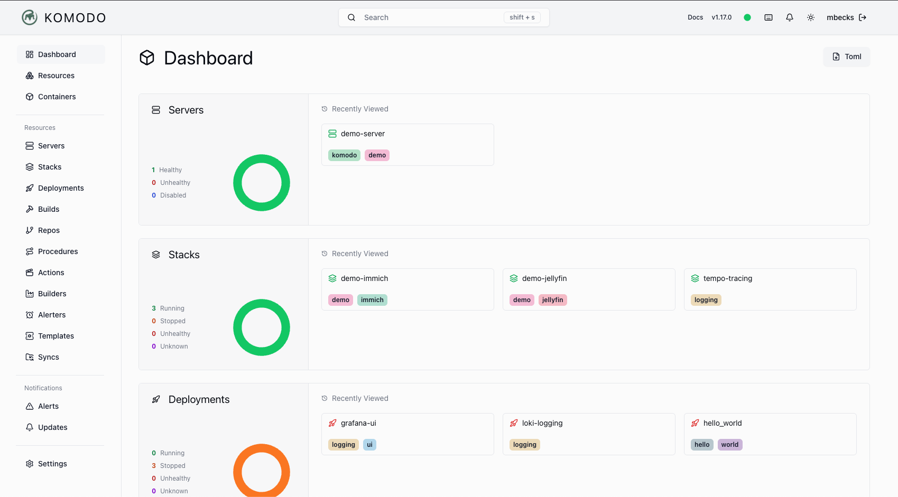Image resolution: width=898 pixels, height=497 pixels.
Task: Toggle light/dark theme with sun icon
Action: tap(810, 17)
